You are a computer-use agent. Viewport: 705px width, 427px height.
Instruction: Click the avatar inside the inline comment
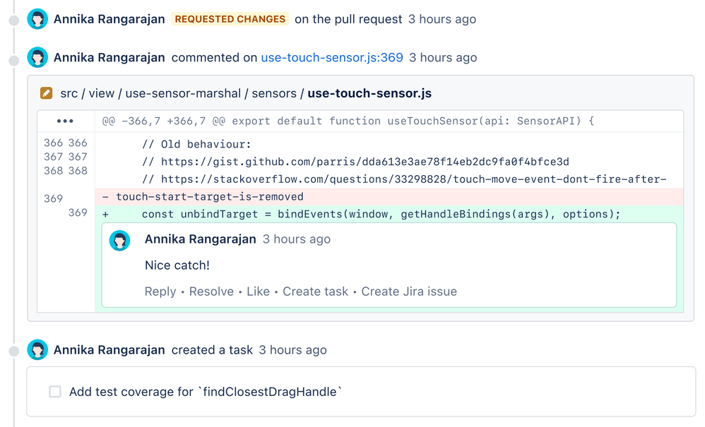click(119, 240)
